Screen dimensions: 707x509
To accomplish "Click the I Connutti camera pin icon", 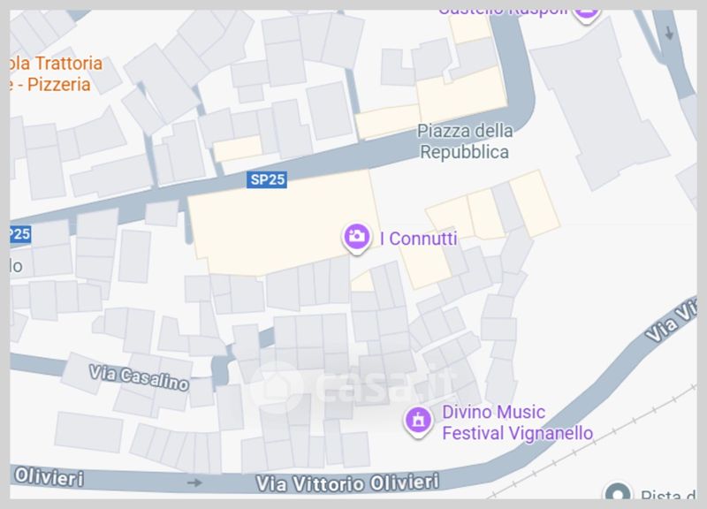I will click(x=357, y=238).
